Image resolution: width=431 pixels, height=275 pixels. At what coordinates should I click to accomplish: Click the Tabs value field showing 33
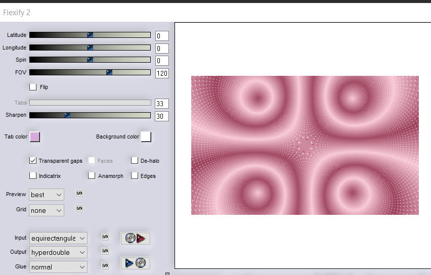click(x=162, y=104)
